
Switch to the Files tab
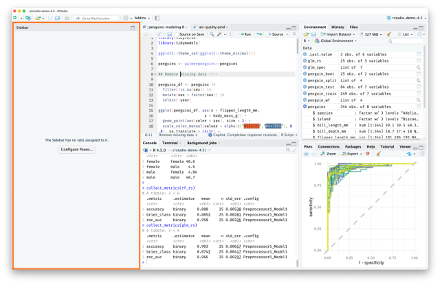[x=353, y=27]
